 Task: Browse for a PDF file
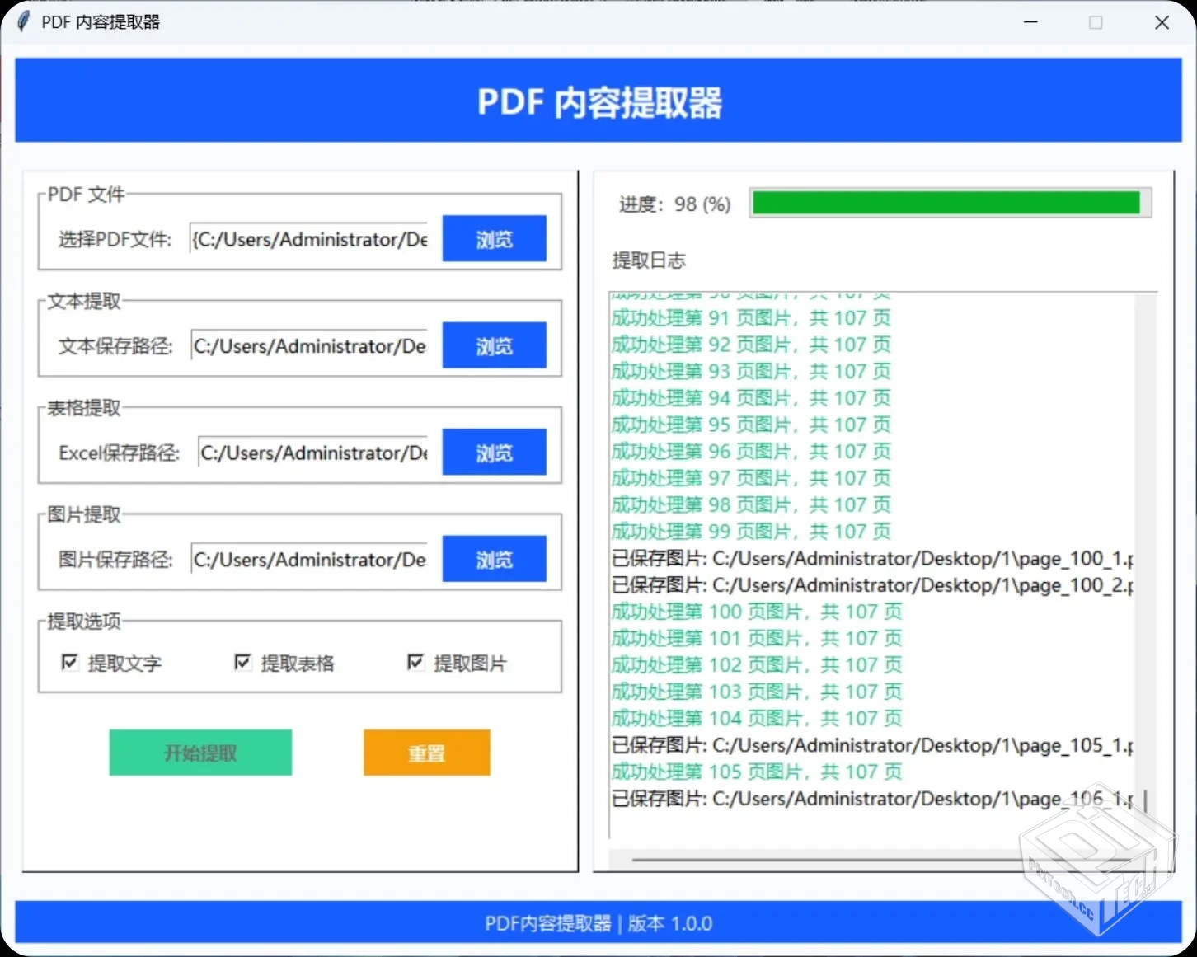point(493,238)
